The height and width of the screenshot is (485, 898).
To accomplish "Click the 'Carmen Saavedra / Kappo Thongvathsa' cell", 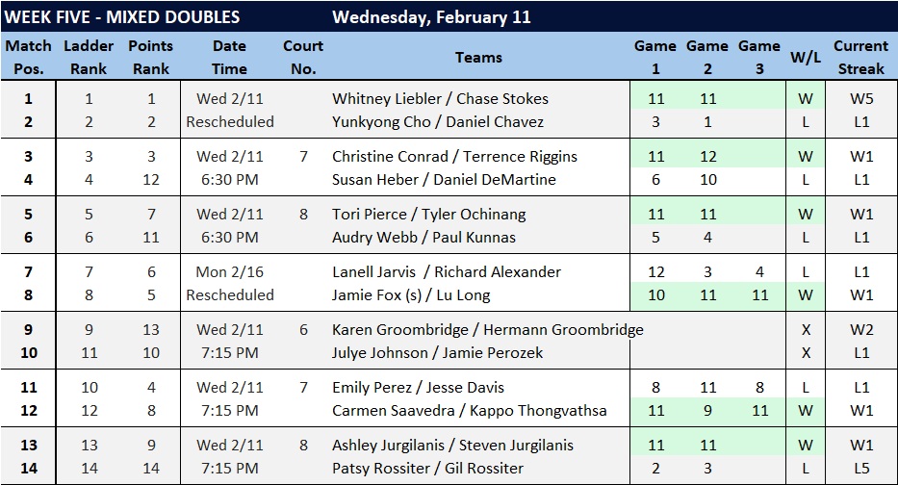I will tap(469, 411).
